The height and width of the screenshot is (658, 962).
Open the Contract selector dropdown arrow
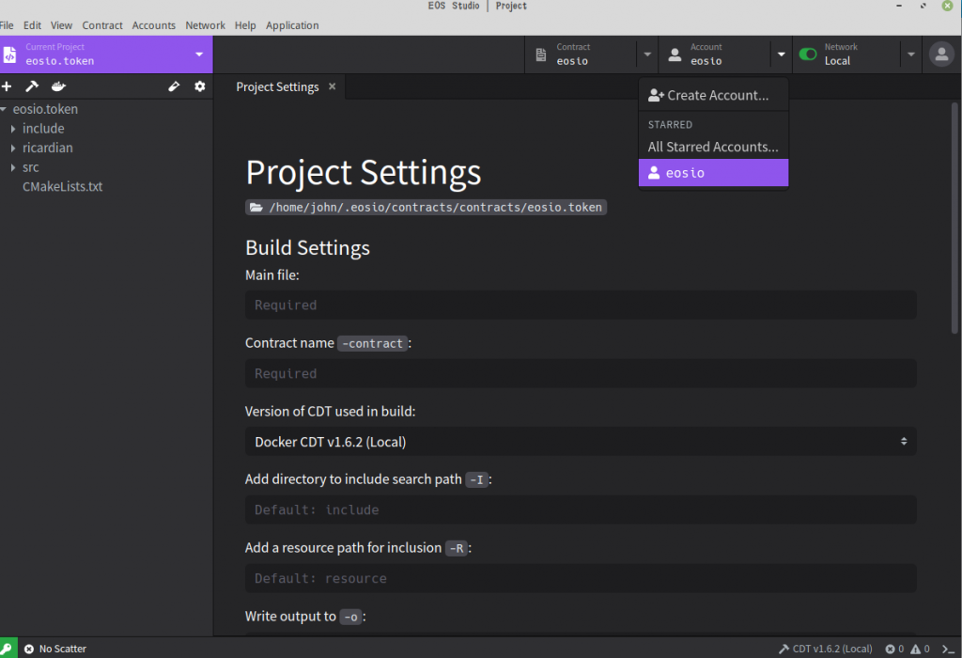click(x=647, y=55)
